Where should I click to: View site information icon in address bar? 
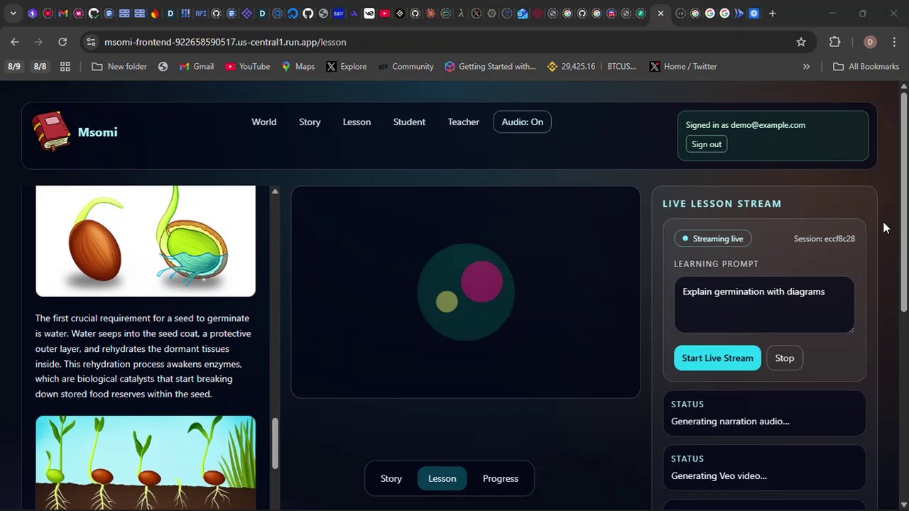point(91,42)
